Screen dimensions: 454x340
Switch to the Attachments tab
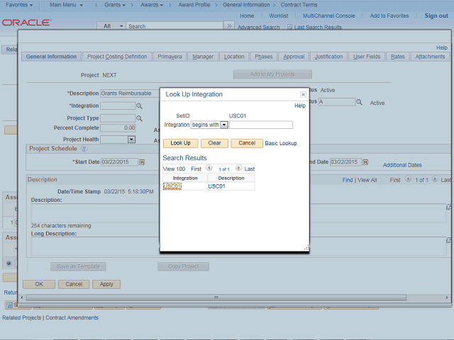[x=430, y=57]
